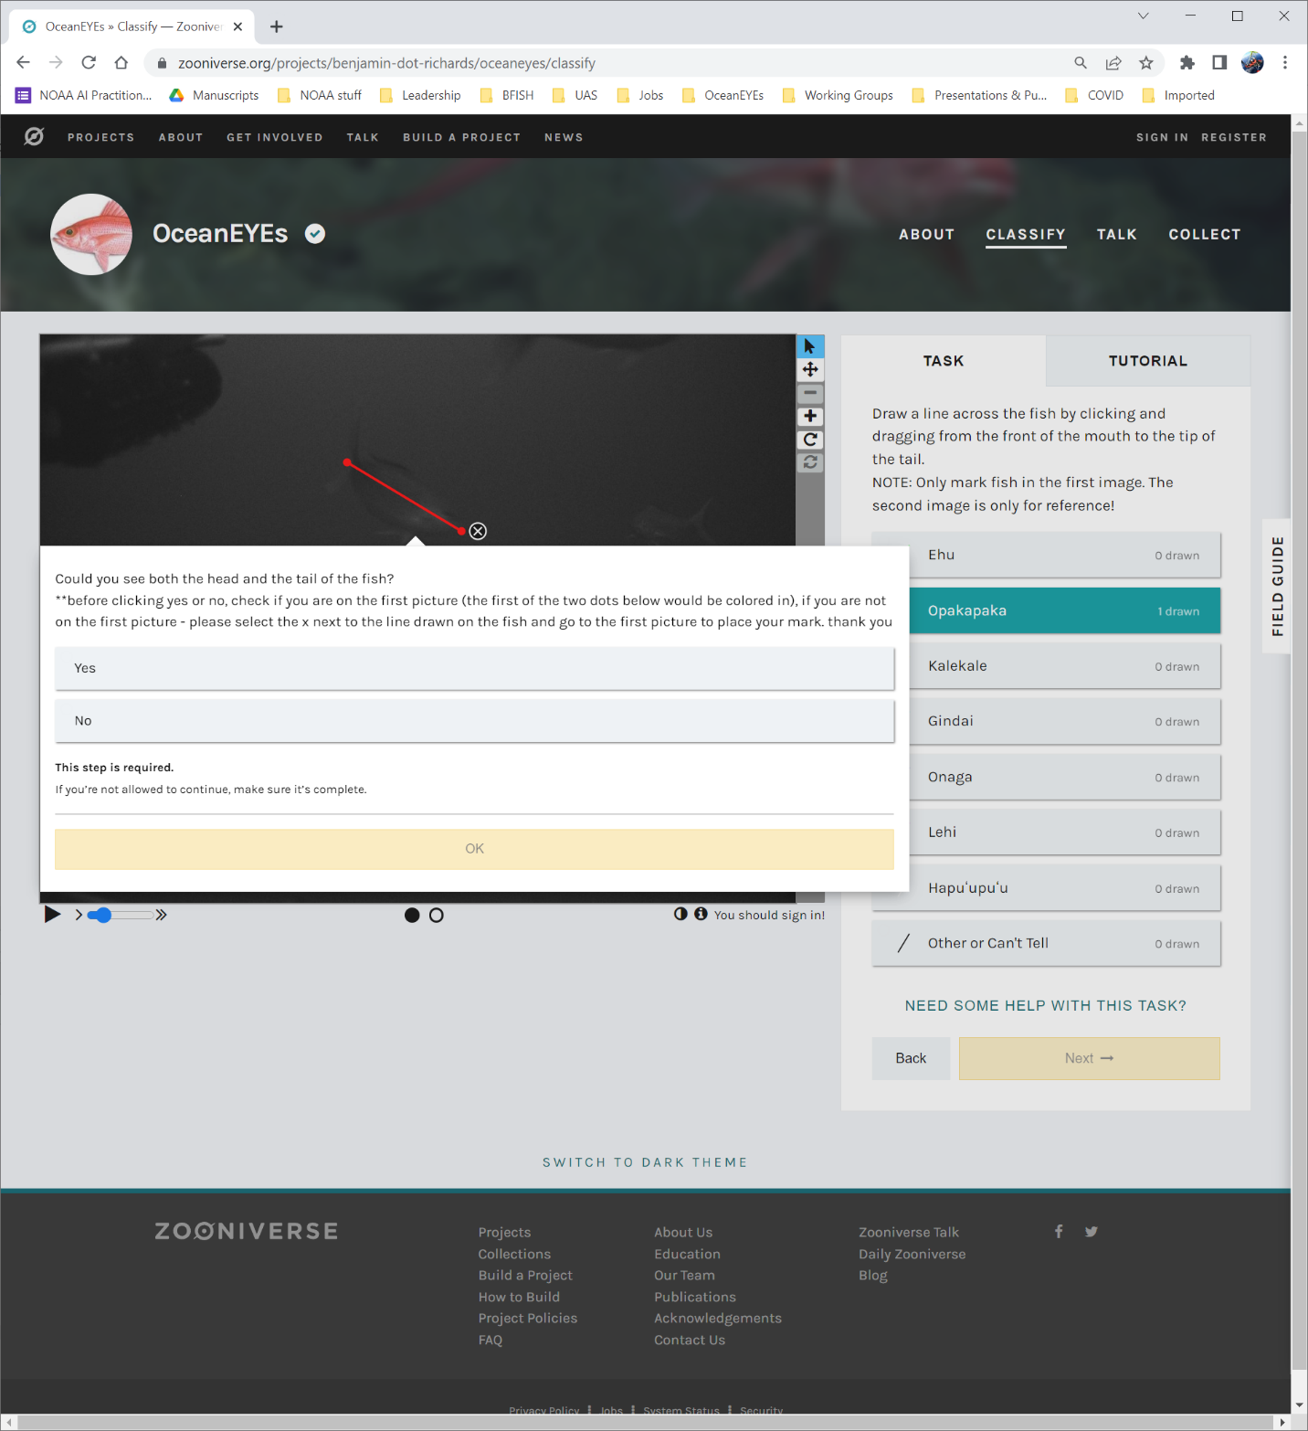Expand the Field Guide side panel
1308x1431 pixels.
point(1277,586)
